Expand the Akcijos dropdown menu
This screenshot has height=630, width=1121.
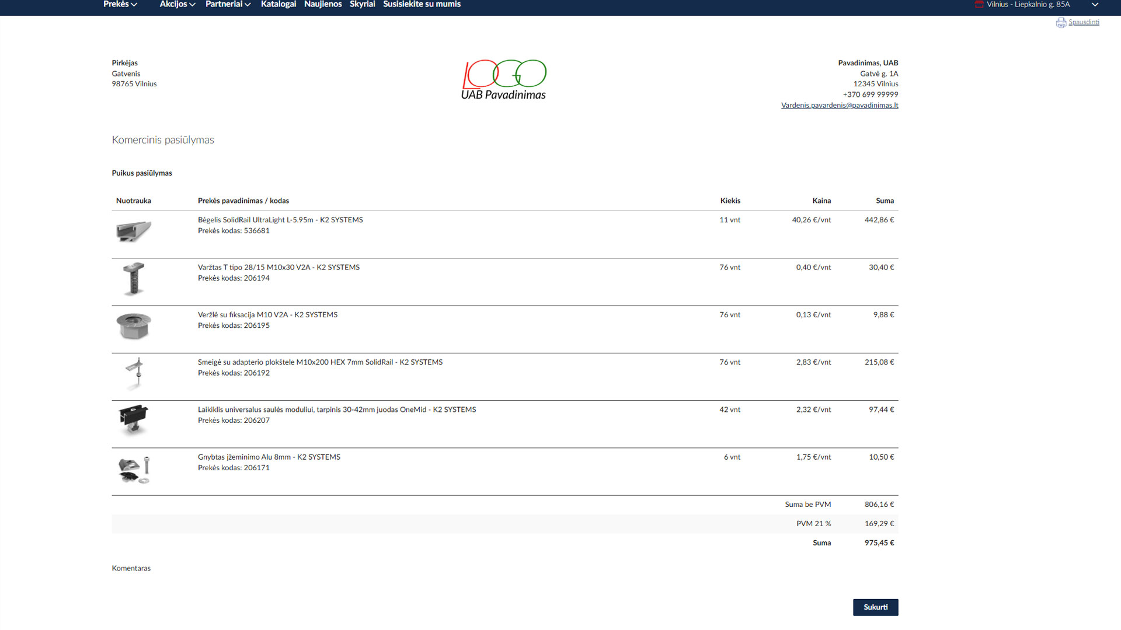[177, 4]
